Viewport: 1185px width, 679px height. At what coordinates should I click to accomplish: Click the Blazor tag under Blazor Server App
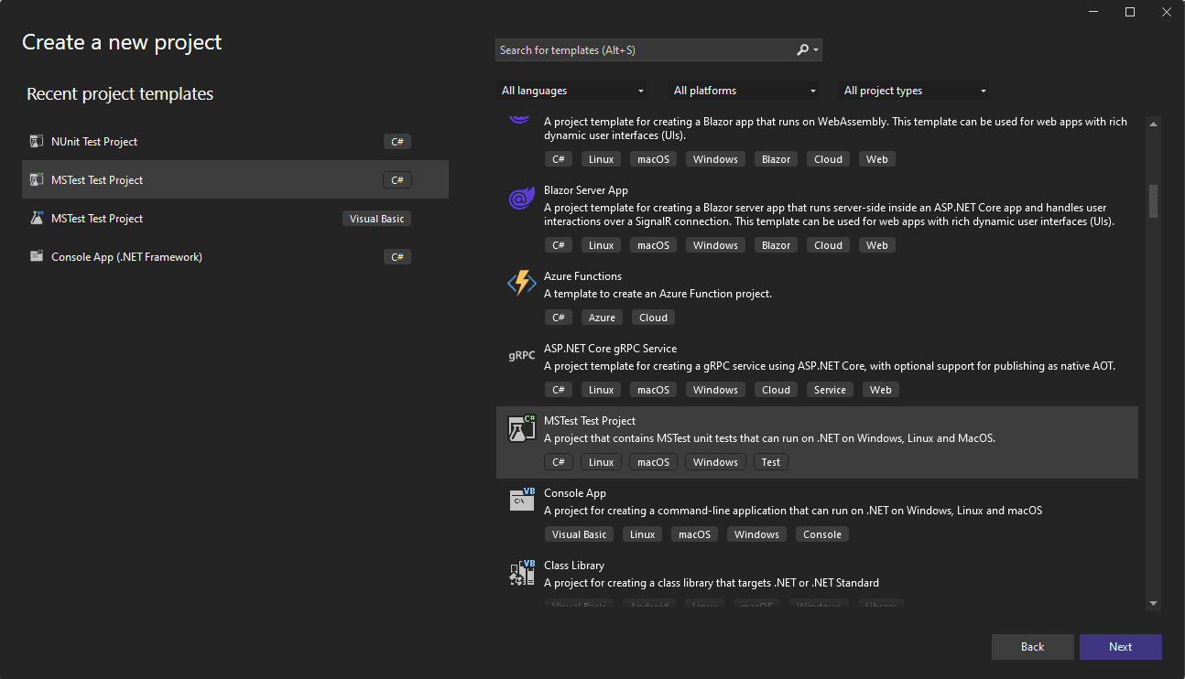(x=776, y=245)
